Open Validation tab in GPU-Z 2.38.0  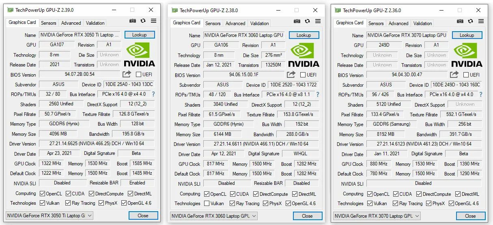pyautogui.click(x=260, y=24)
